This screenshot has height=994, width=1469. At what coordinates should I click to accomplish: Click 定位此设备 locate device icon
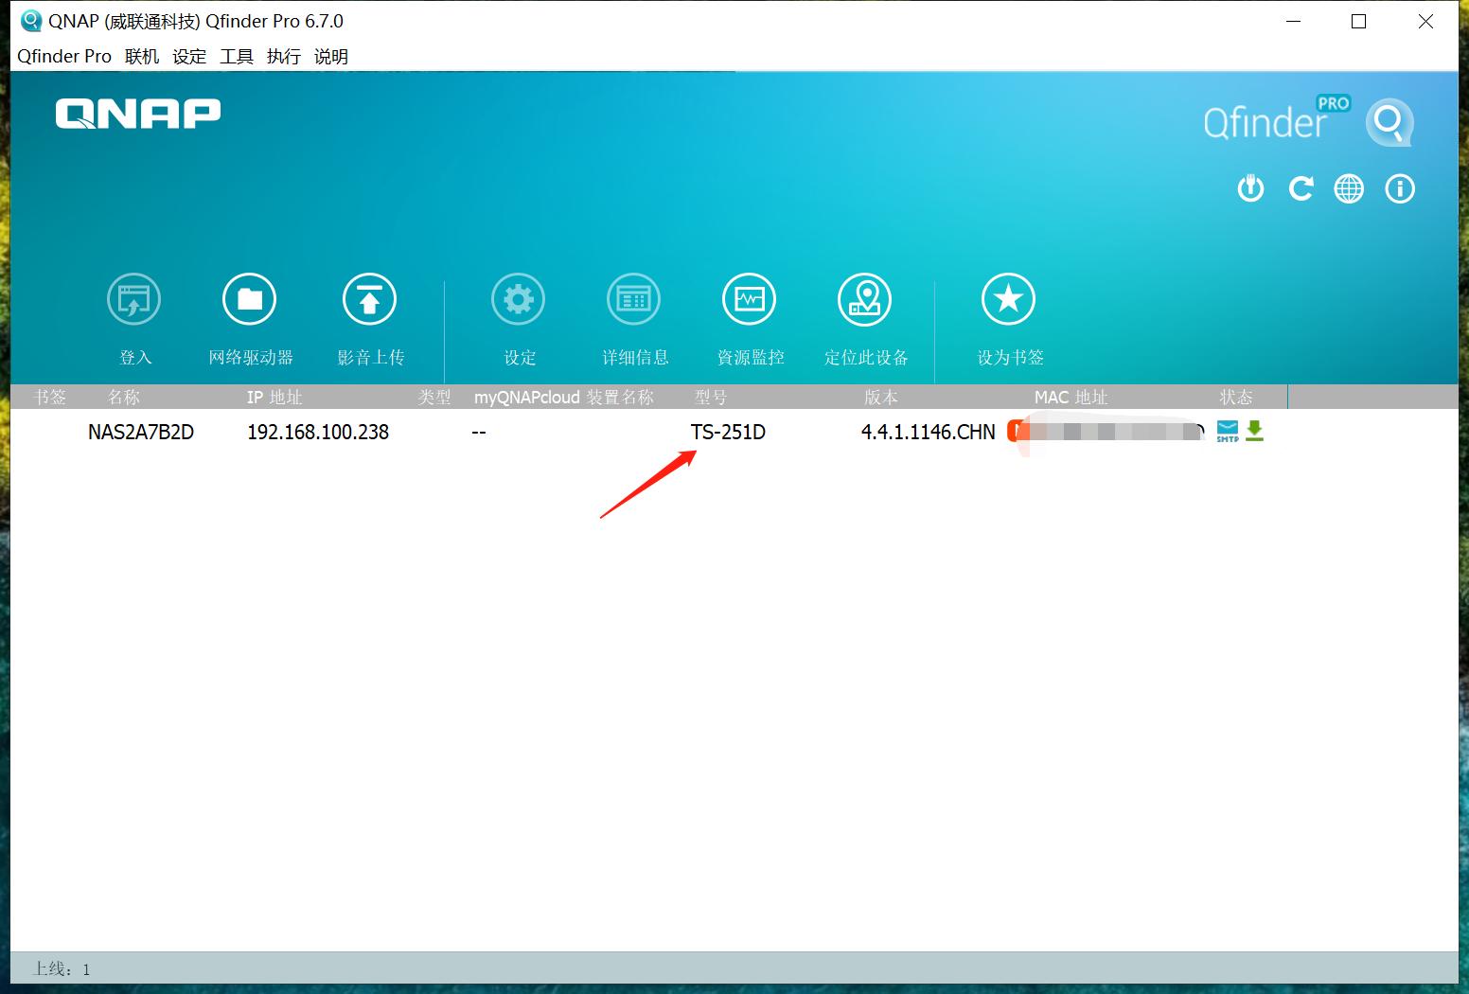point(865,300)
